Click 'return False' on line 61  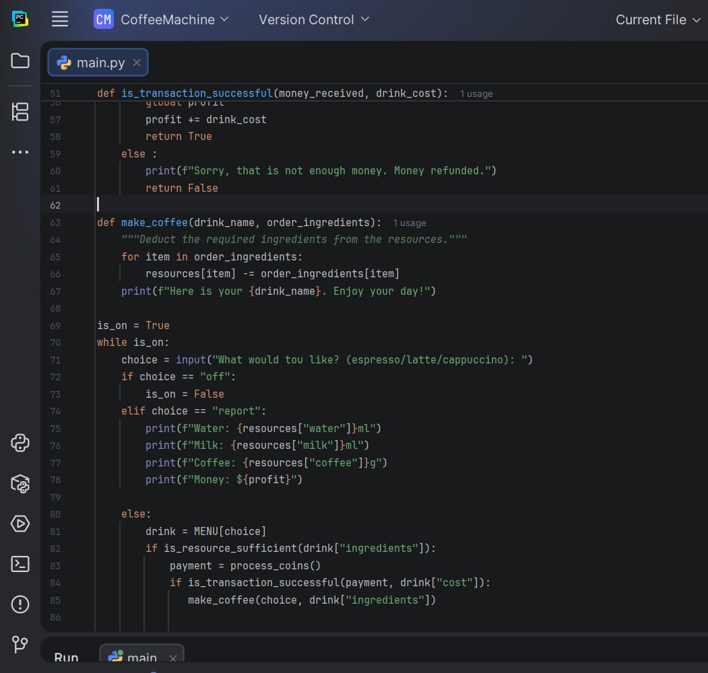pos(181,188)
